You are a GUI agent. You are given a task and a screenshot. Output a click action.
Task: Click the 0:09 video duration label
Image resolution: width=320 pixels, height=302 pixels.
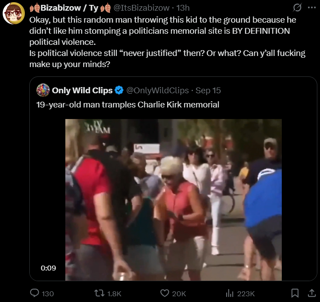[x=48, y=268]
